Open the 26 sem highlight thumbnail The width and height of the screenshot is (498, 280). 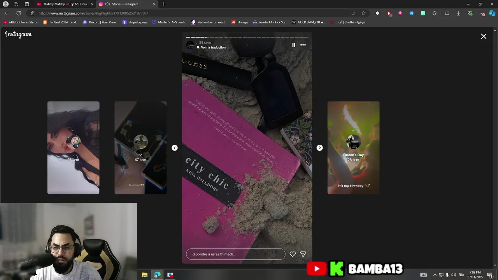[74, 148]
